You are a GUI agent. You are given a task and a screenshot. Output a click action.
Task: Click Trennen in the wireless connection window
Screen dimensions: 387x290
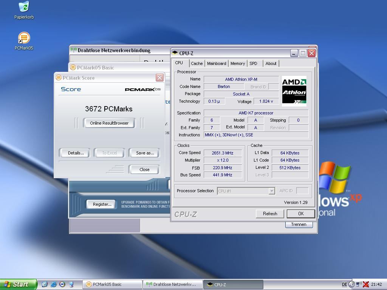[x=299, y=224]
